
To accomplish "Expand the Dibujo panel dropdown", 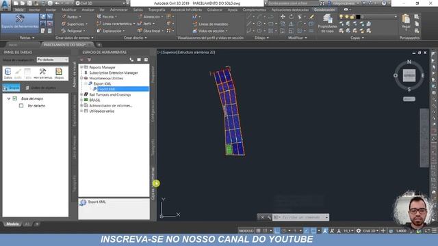I will click(x=261, y=38).
